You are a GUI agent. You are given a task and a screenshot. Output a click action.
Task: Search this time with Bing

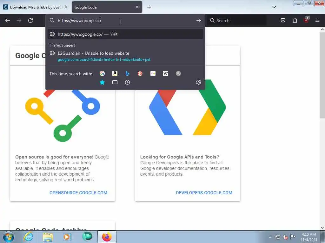tap(128, 73)
